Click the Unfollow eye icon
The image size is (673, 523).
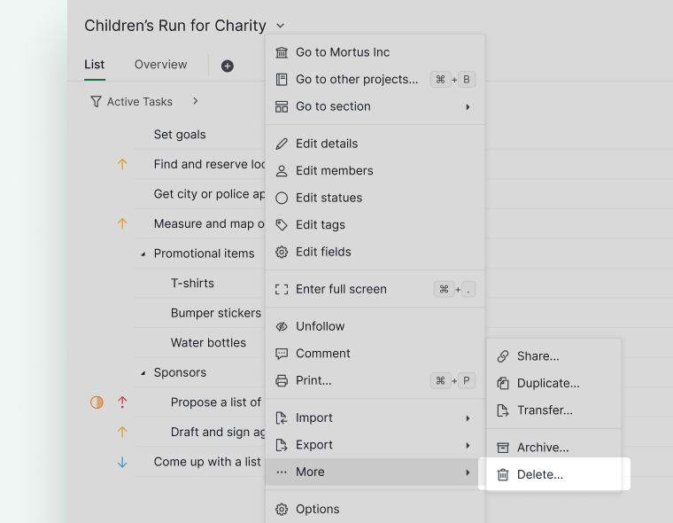(282, 326)
